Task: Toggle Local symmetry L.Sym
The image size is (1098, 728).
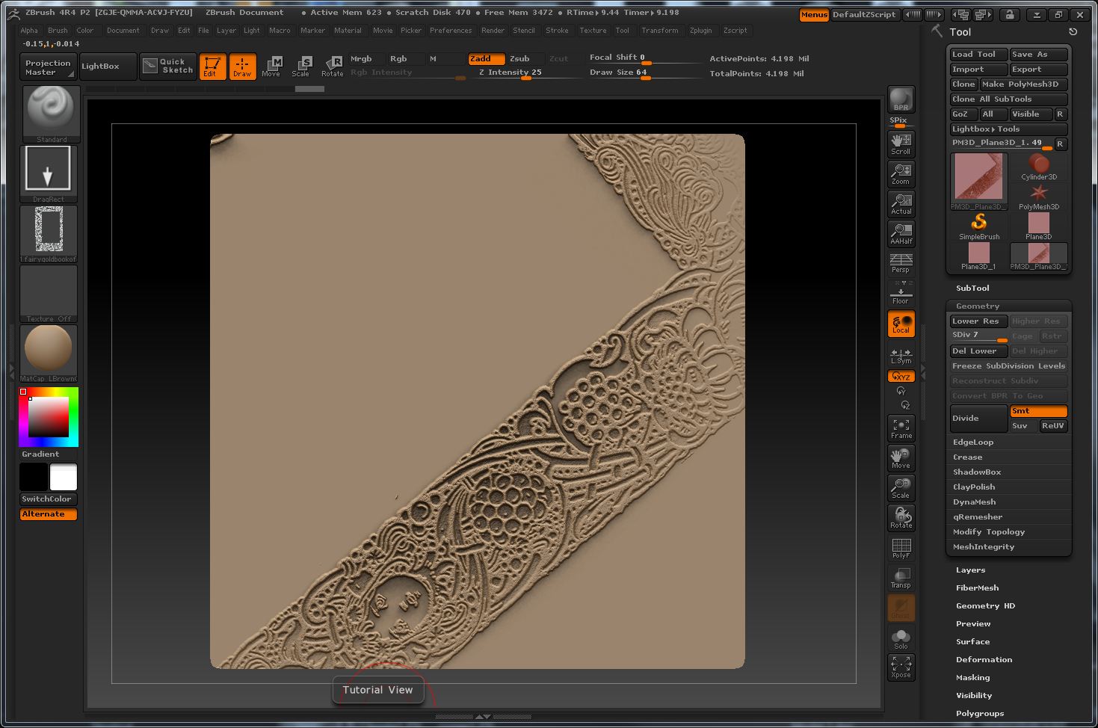Action: 901,355
